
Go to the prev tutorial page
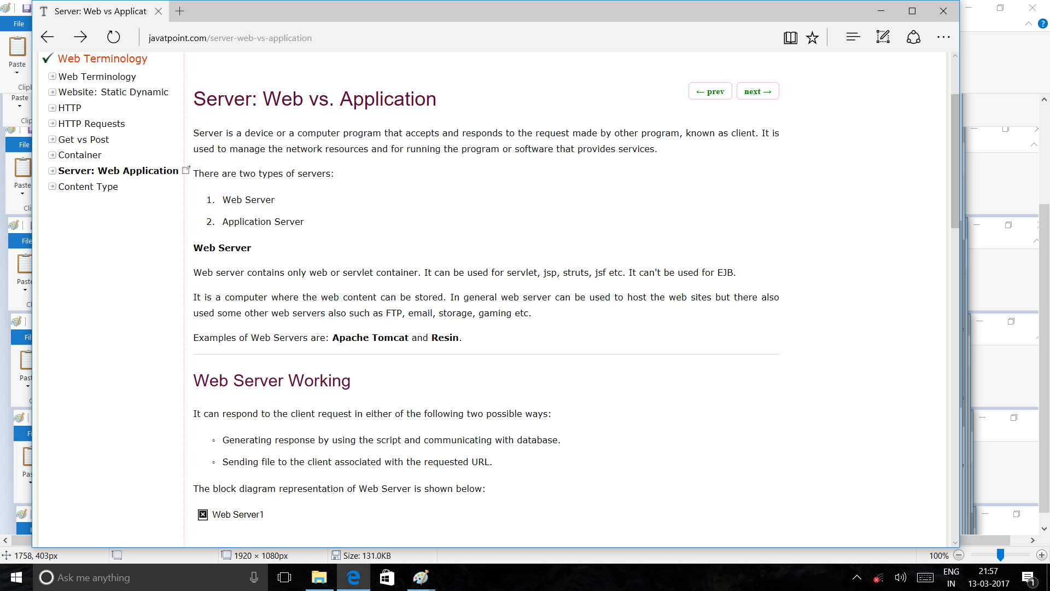click(710, 91)
